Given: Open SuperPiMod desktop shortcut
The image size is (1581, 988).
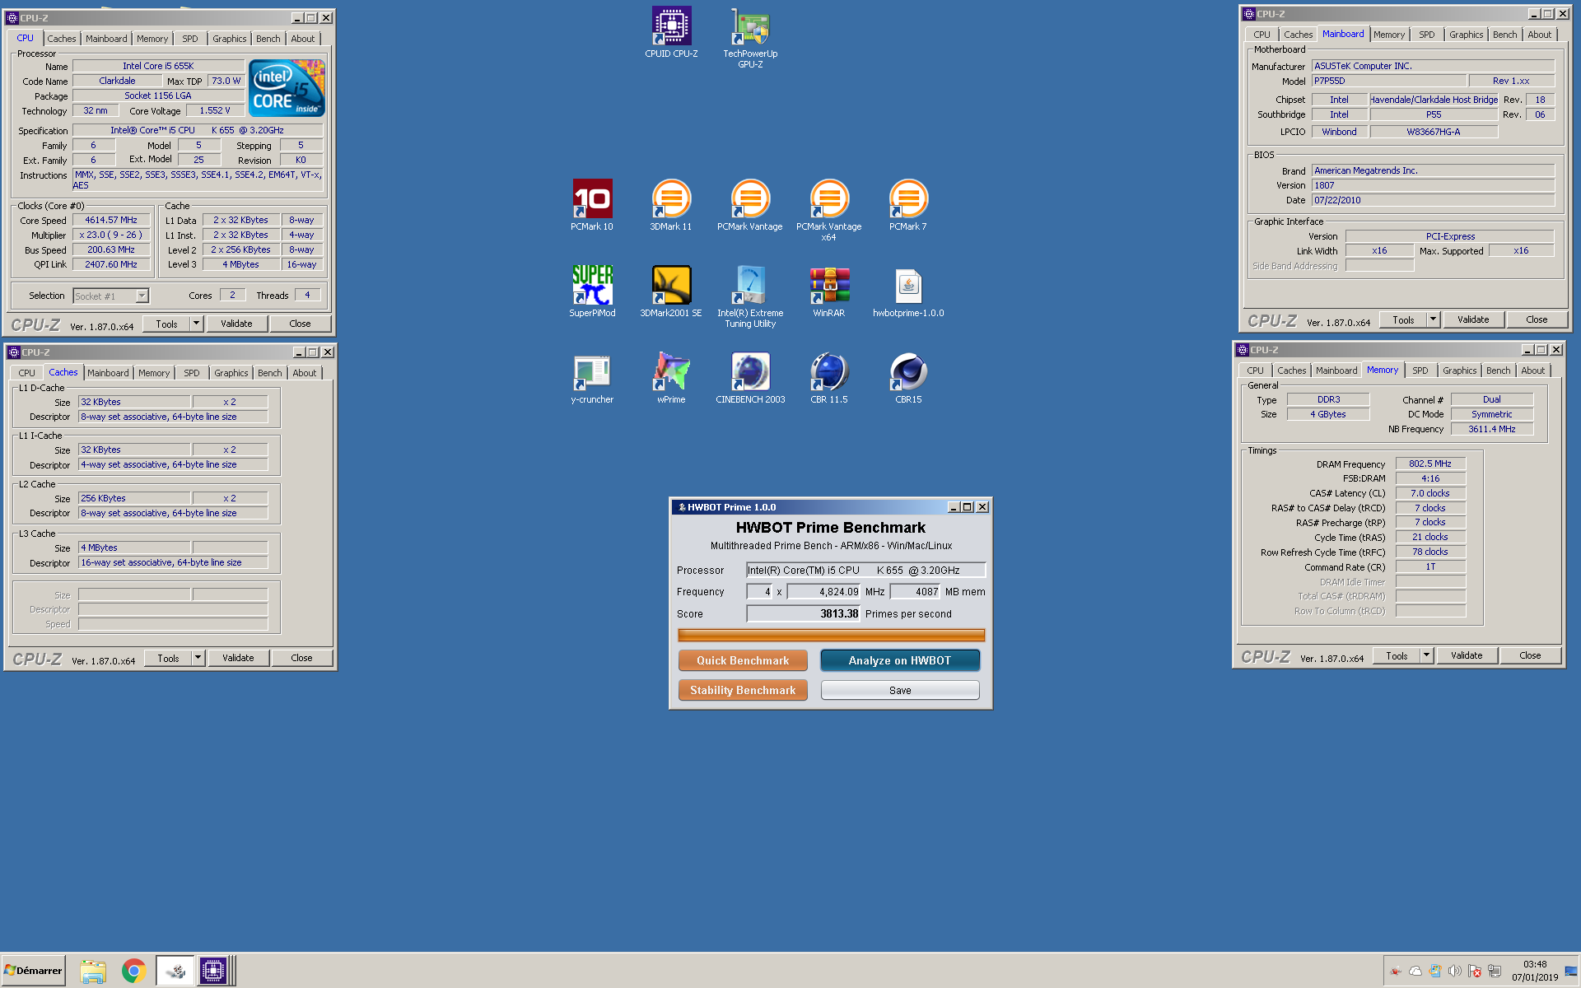Looking at the screenshot, I should (x=592, y=291).
